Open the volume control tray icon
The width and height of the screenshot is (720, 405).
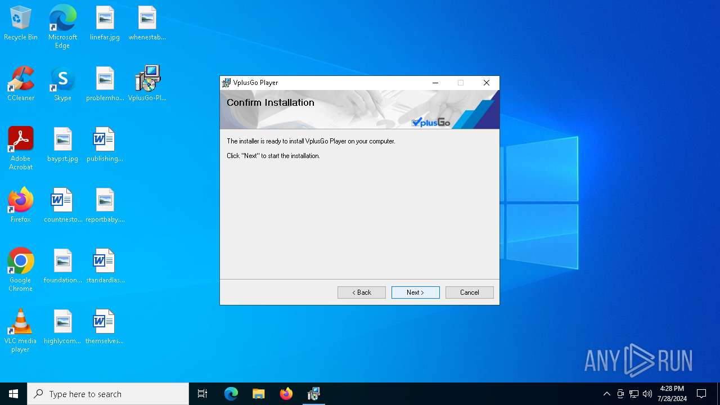647,394
